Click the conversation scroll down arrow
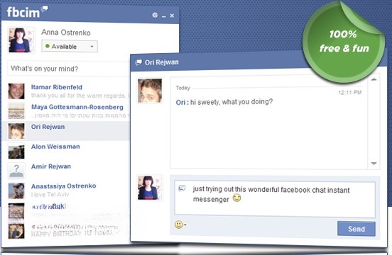 point(374,164)
